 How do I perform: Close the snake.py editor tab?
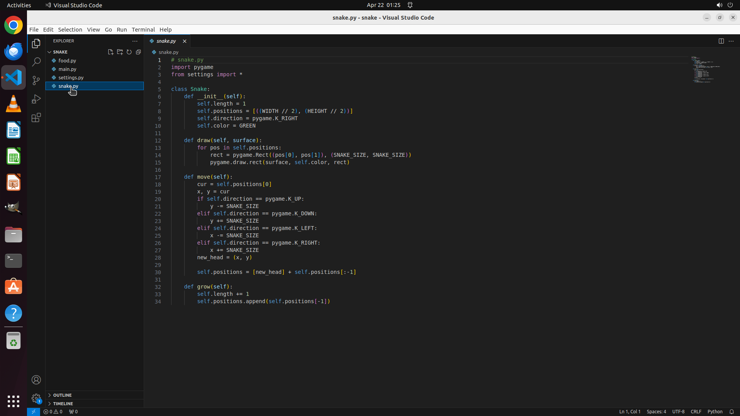(x=185, y=41)
